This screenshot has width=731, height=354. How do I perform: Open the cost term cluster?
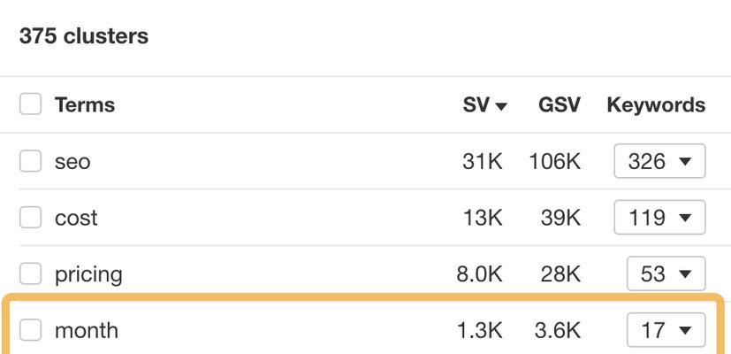(x=76, y=218)
